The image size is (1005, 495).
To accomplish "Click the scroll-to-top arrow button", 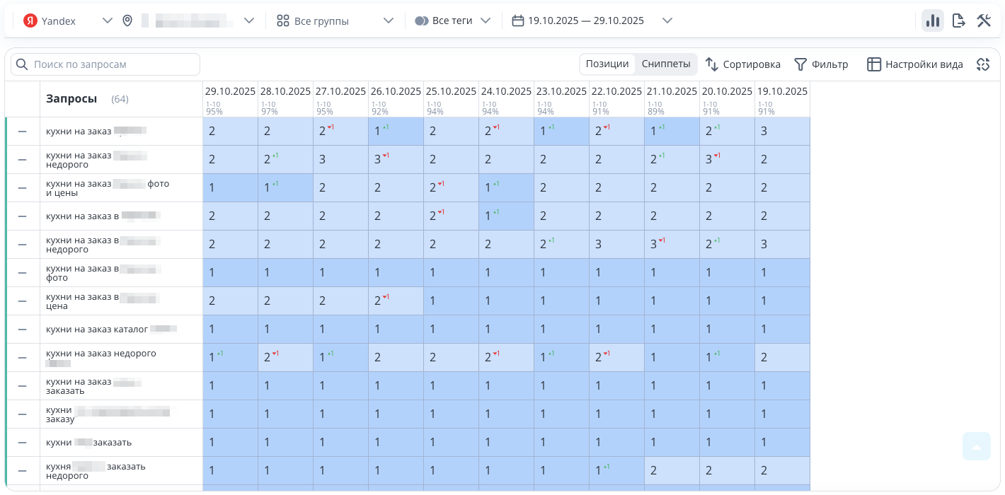I will tap(977, 447).
